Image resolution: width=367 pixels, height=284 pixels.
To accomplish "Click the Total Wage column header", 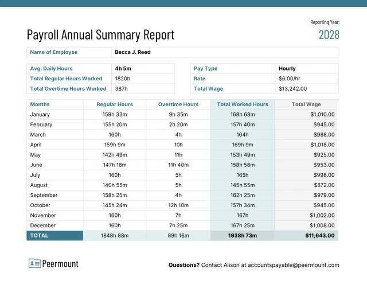I will pos(306,104).
